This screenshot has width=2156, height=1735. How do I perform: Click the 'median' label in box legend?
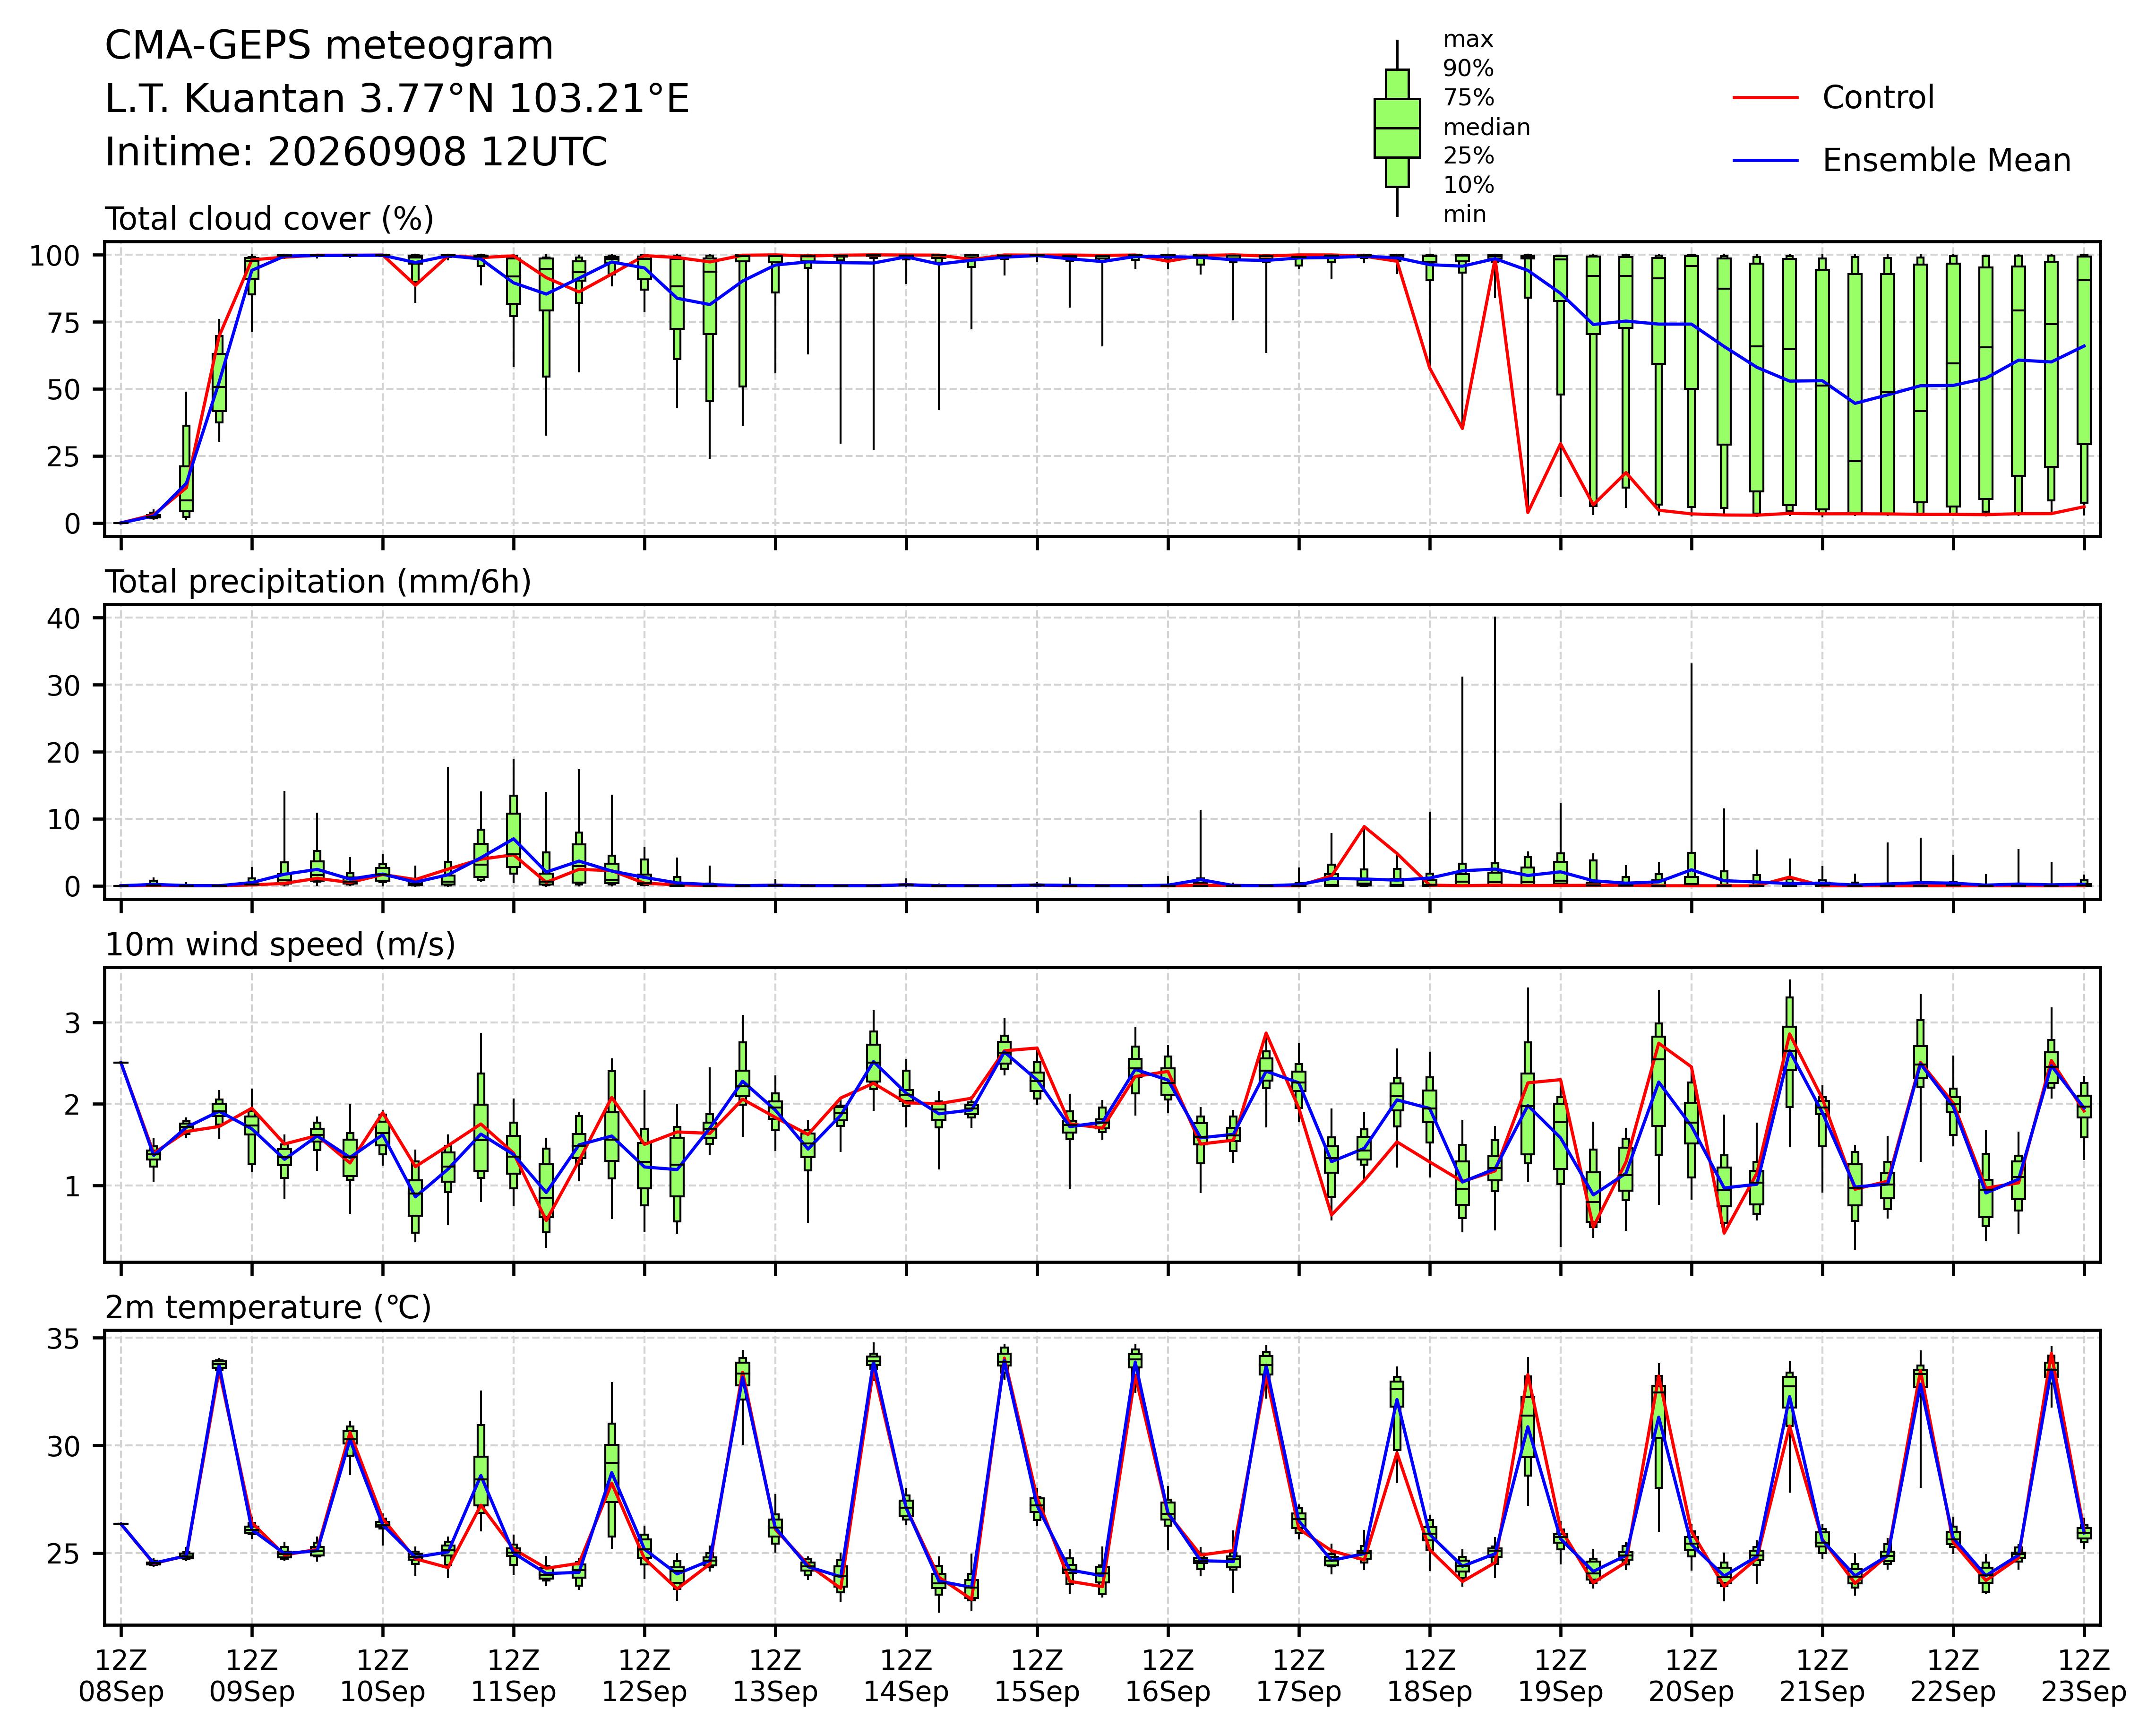(x=1486, y=128)
